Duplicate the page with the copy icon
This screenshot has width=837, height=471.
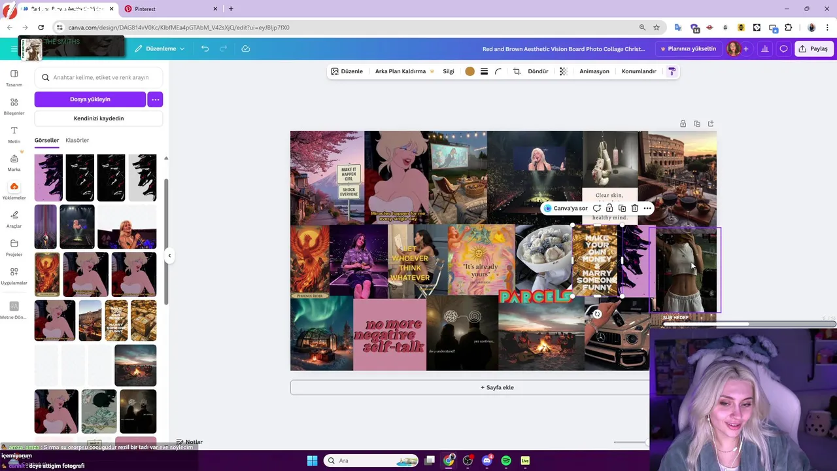[697, 124]
